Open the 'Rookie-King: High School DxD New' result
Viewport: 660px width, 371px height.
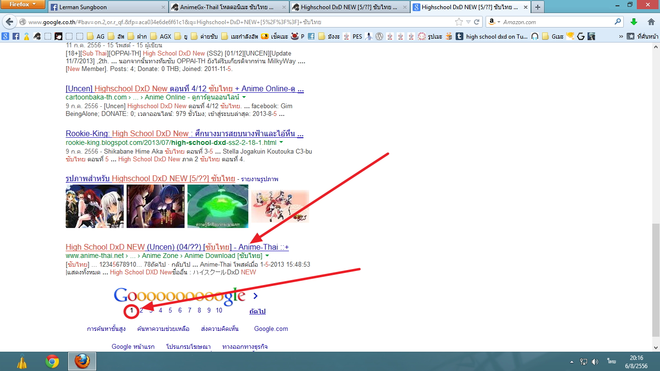185,134
